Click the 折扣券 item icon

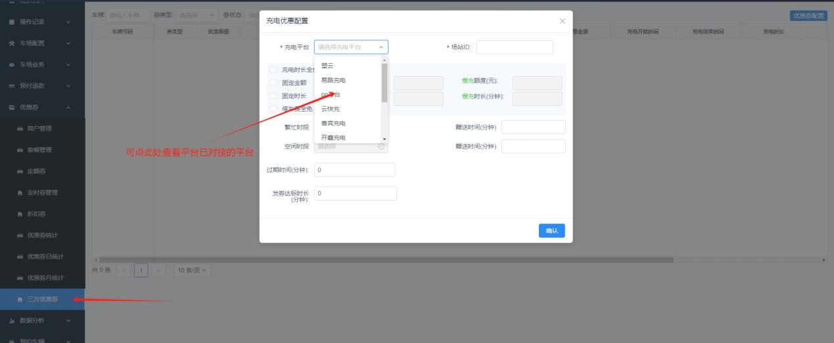20,214
